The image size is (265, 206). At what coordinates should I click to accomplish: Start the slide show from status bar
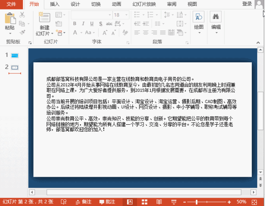point(173,202)
